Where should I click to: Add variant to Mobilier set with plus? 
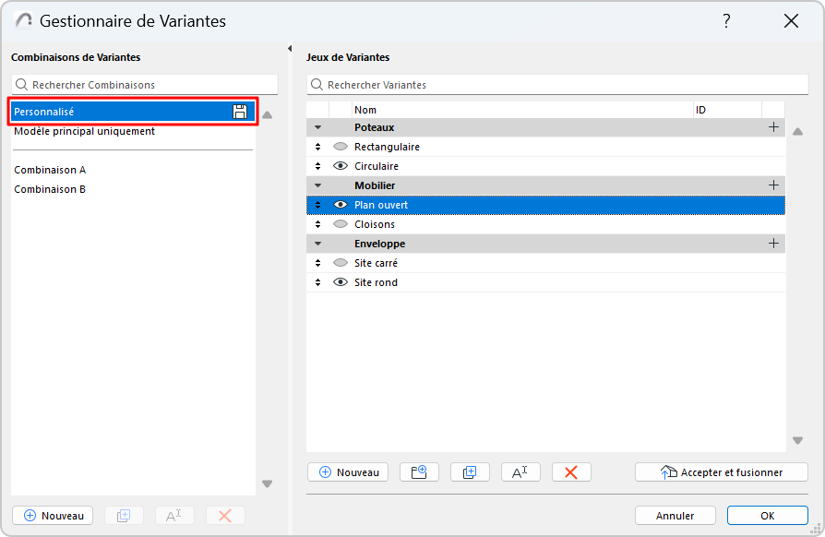[x=773, y=185]
